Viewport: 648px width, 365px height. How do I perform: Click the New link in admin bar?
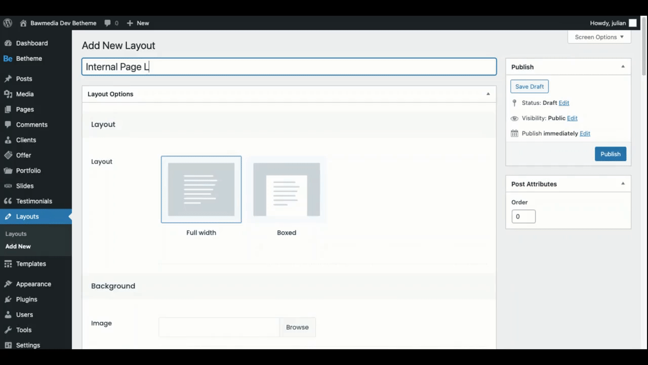pos(143,23)
